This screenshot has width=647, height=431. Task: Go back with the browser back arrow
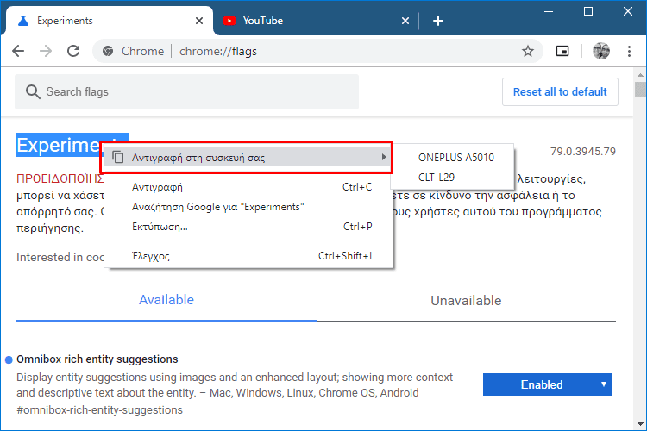point(18,51)
